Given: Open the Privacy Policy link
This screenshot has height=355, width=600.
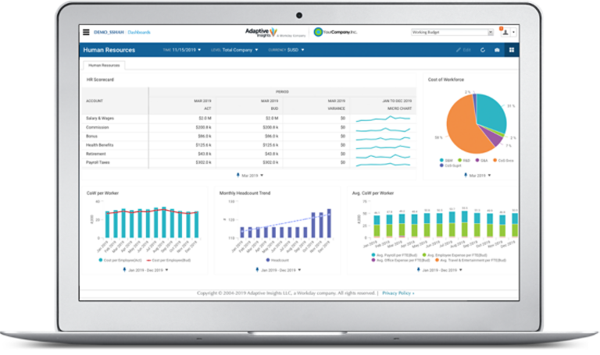Looking at the screenshot, I should 397,293.
